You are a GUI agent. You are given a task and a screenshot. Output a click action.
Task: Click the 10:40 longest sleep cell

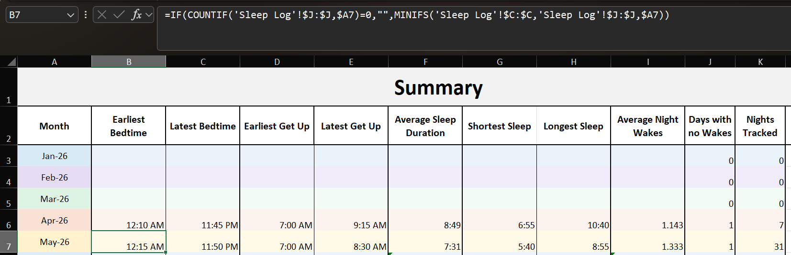[574, 220]
